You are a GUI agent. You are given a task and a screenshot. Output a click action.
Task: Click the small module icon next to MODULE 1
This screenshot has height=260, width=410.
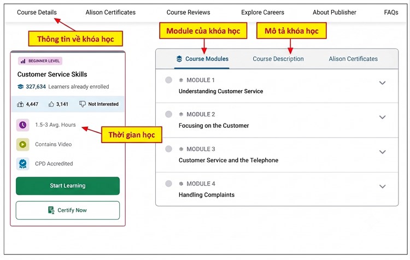181,80
